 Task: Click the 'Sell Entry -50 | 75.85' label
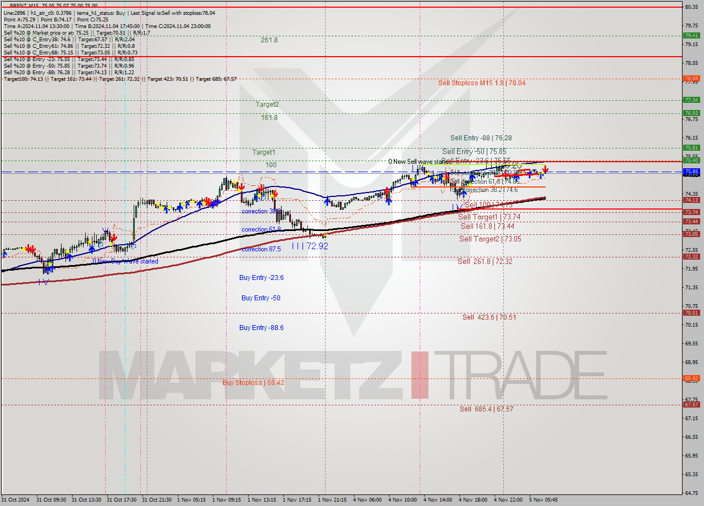474,151
